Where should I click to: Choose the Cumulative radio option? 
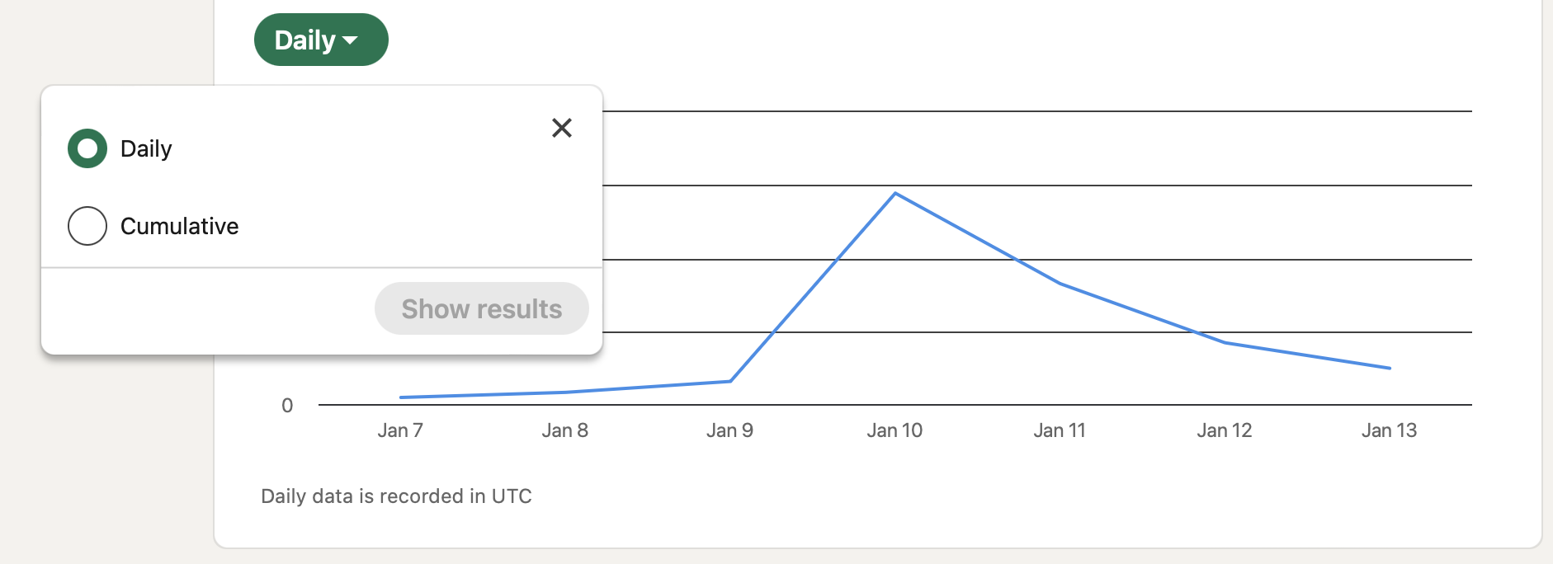(87, 226)
